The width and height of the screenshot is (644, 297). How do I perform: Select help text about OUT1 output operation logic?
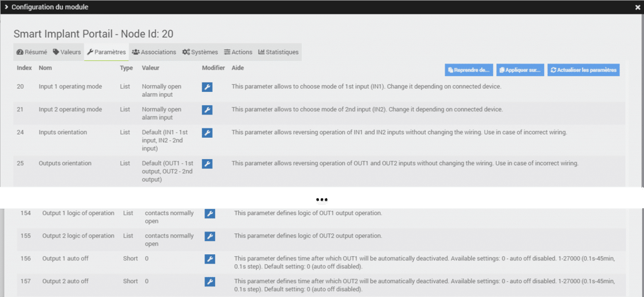[x=308, y=213]
